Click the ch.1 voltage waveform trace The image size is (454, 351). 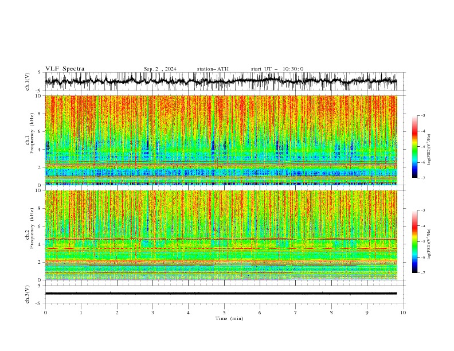click(221, 81)
